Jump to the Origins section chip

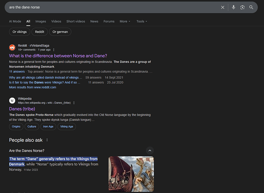pyautogui.click(x=16, y=126)
